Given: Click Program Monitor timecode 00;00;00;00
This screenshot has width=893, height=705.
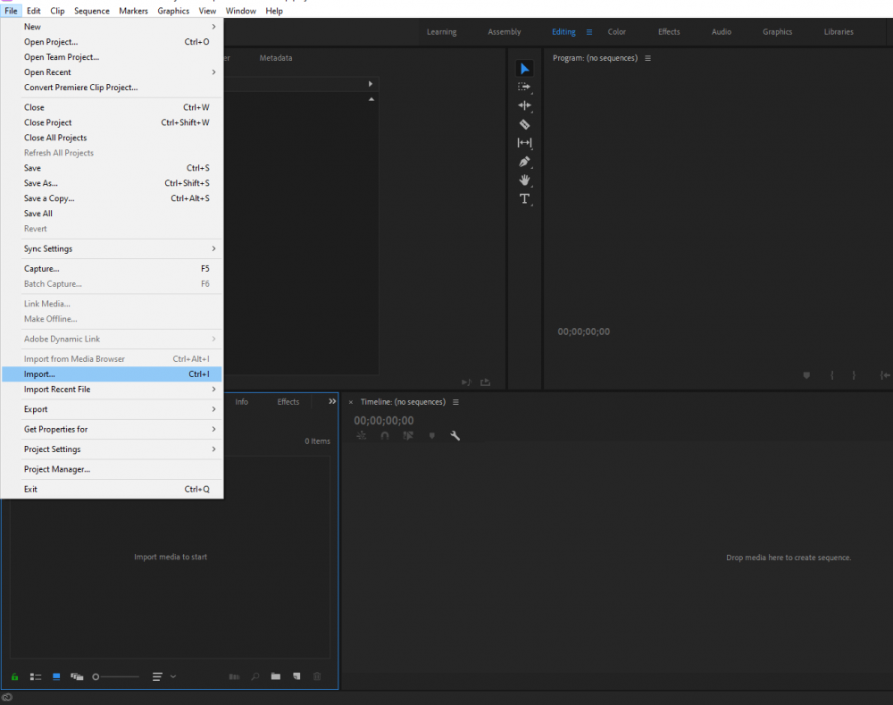Looking at the screenshot, I should point(584,332).
